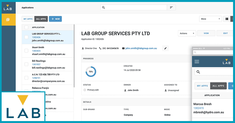Click the Primary edit status circle

85,90
